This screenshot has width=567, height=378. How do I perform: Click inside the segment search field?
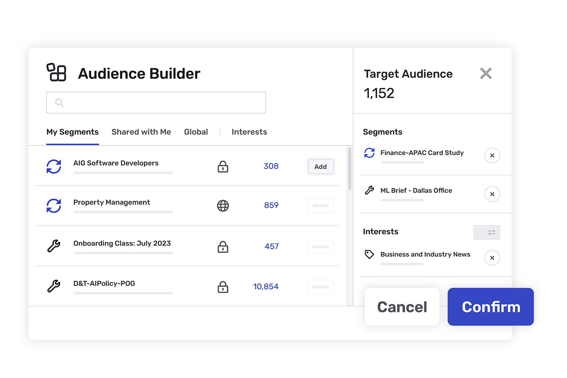[x=156, y=102]
